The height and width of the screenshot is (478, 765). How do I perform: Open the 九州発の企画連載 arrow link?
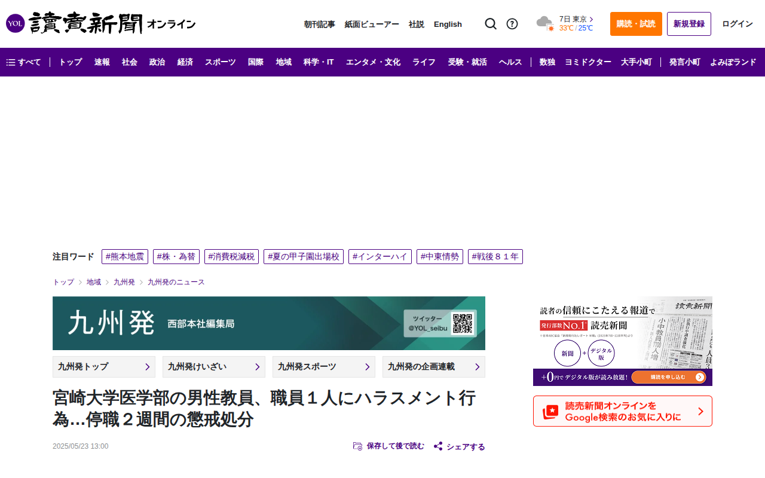[x=434, y=367]
